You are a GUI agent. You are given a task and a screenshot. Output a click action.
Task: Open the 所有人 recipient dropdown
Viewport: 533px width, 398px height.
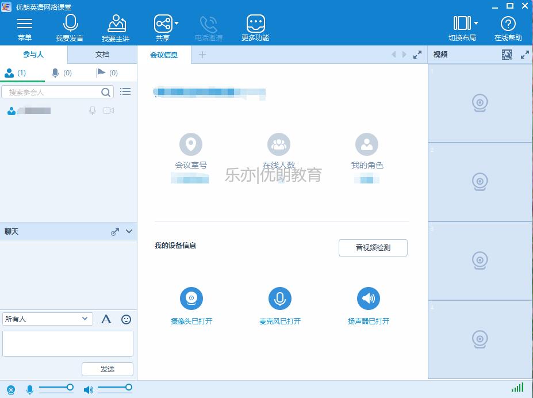point(47,319)
